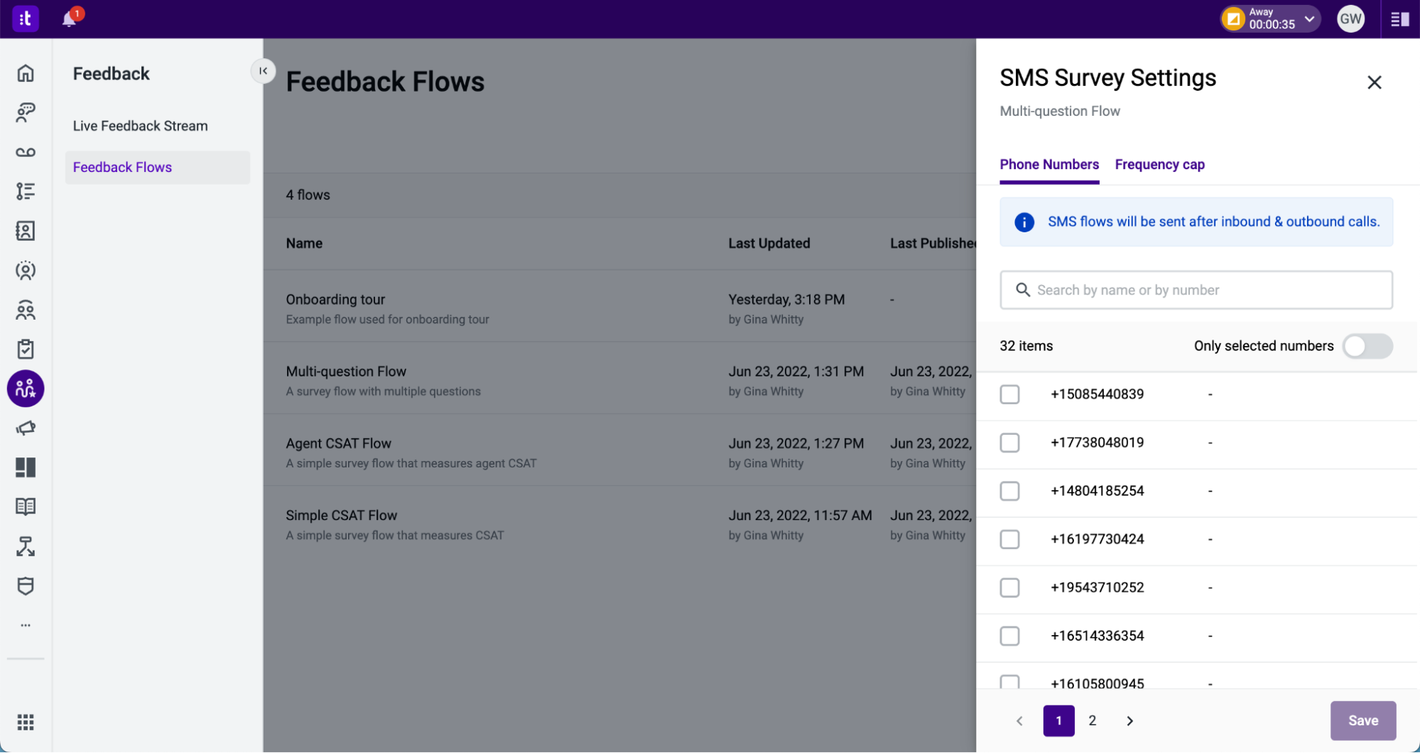This screenshot has height=753, width=1420.
Task: Focus the search by name or number field
Action: [1196, 290]
